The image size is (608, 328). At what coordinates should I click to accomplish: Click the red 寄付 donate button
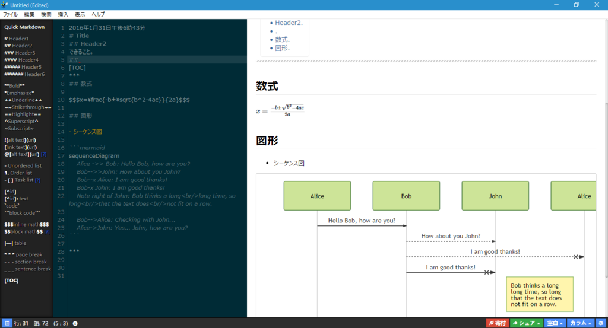click(497, 323)
